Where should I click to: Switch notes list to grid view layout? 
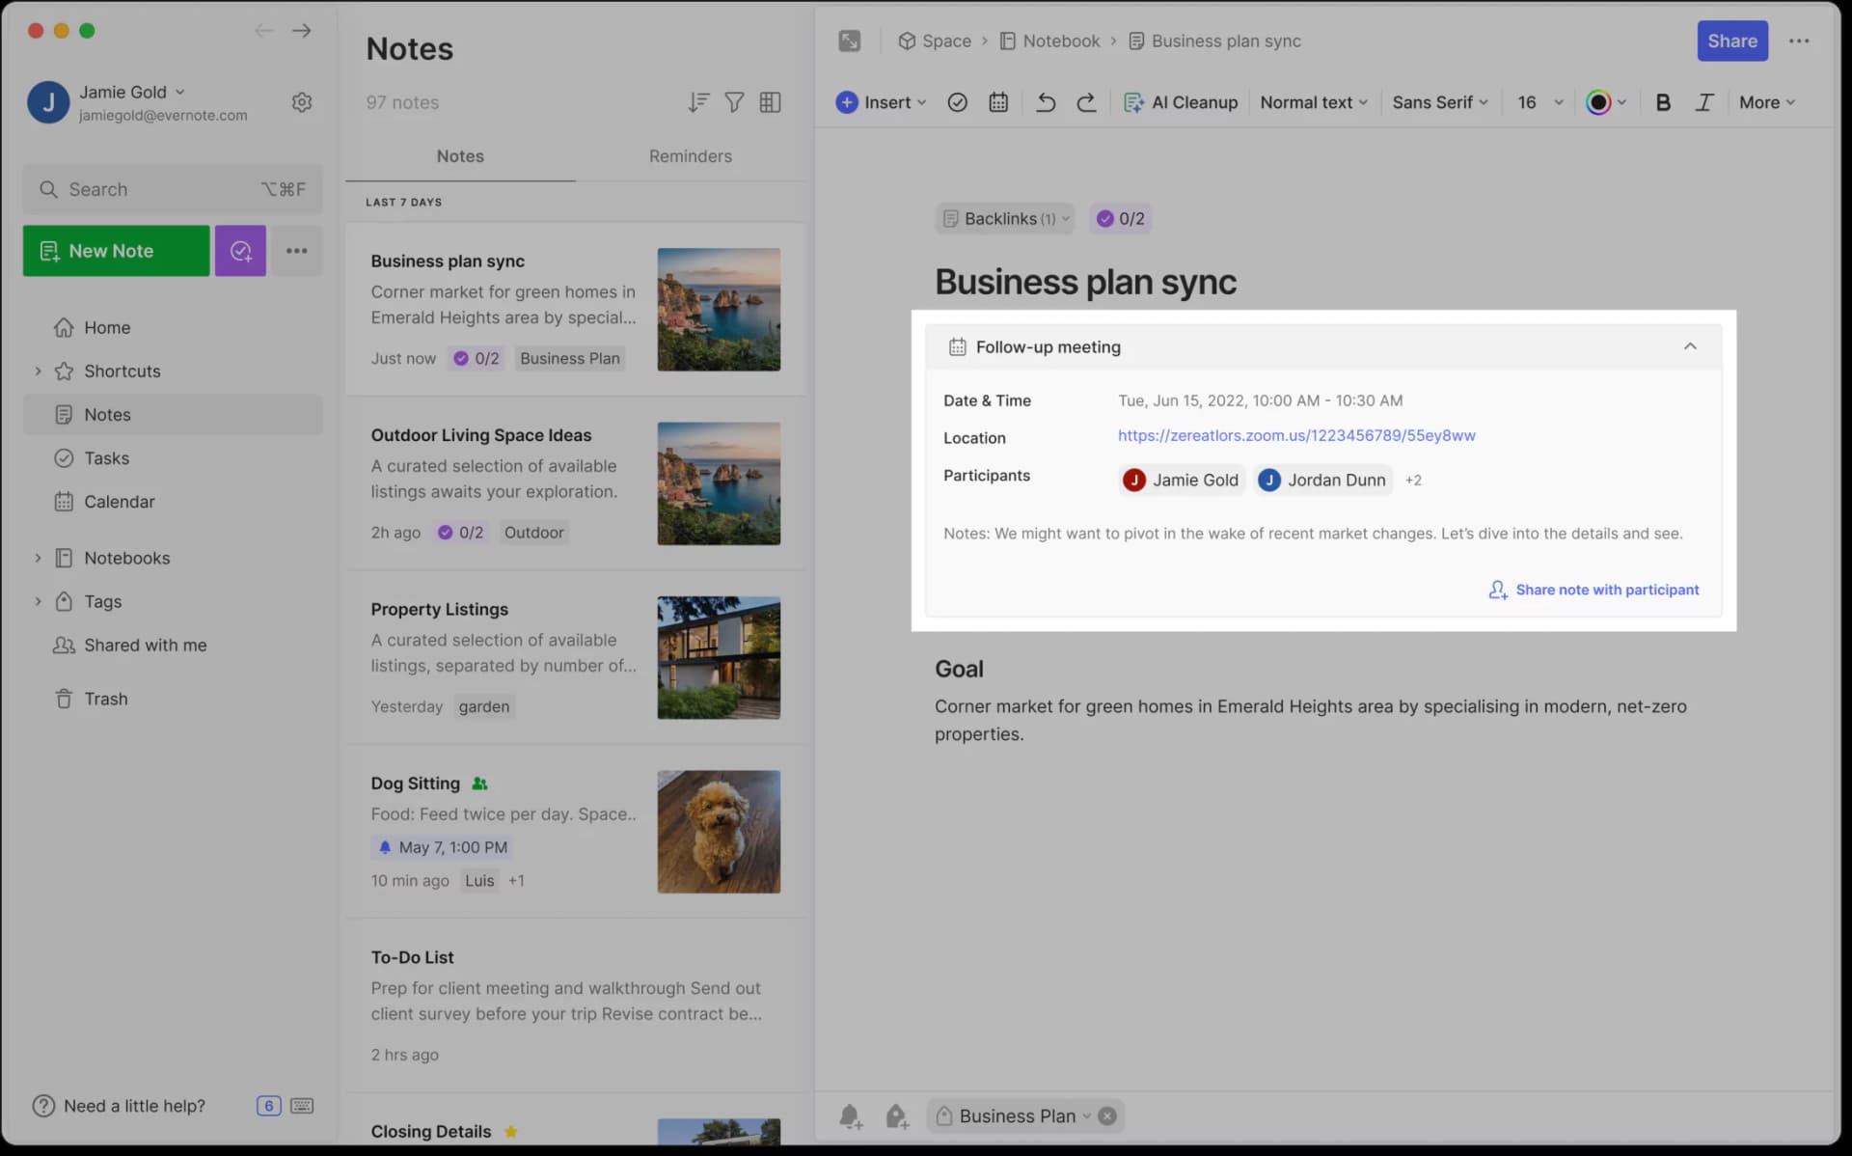(770, 102)
